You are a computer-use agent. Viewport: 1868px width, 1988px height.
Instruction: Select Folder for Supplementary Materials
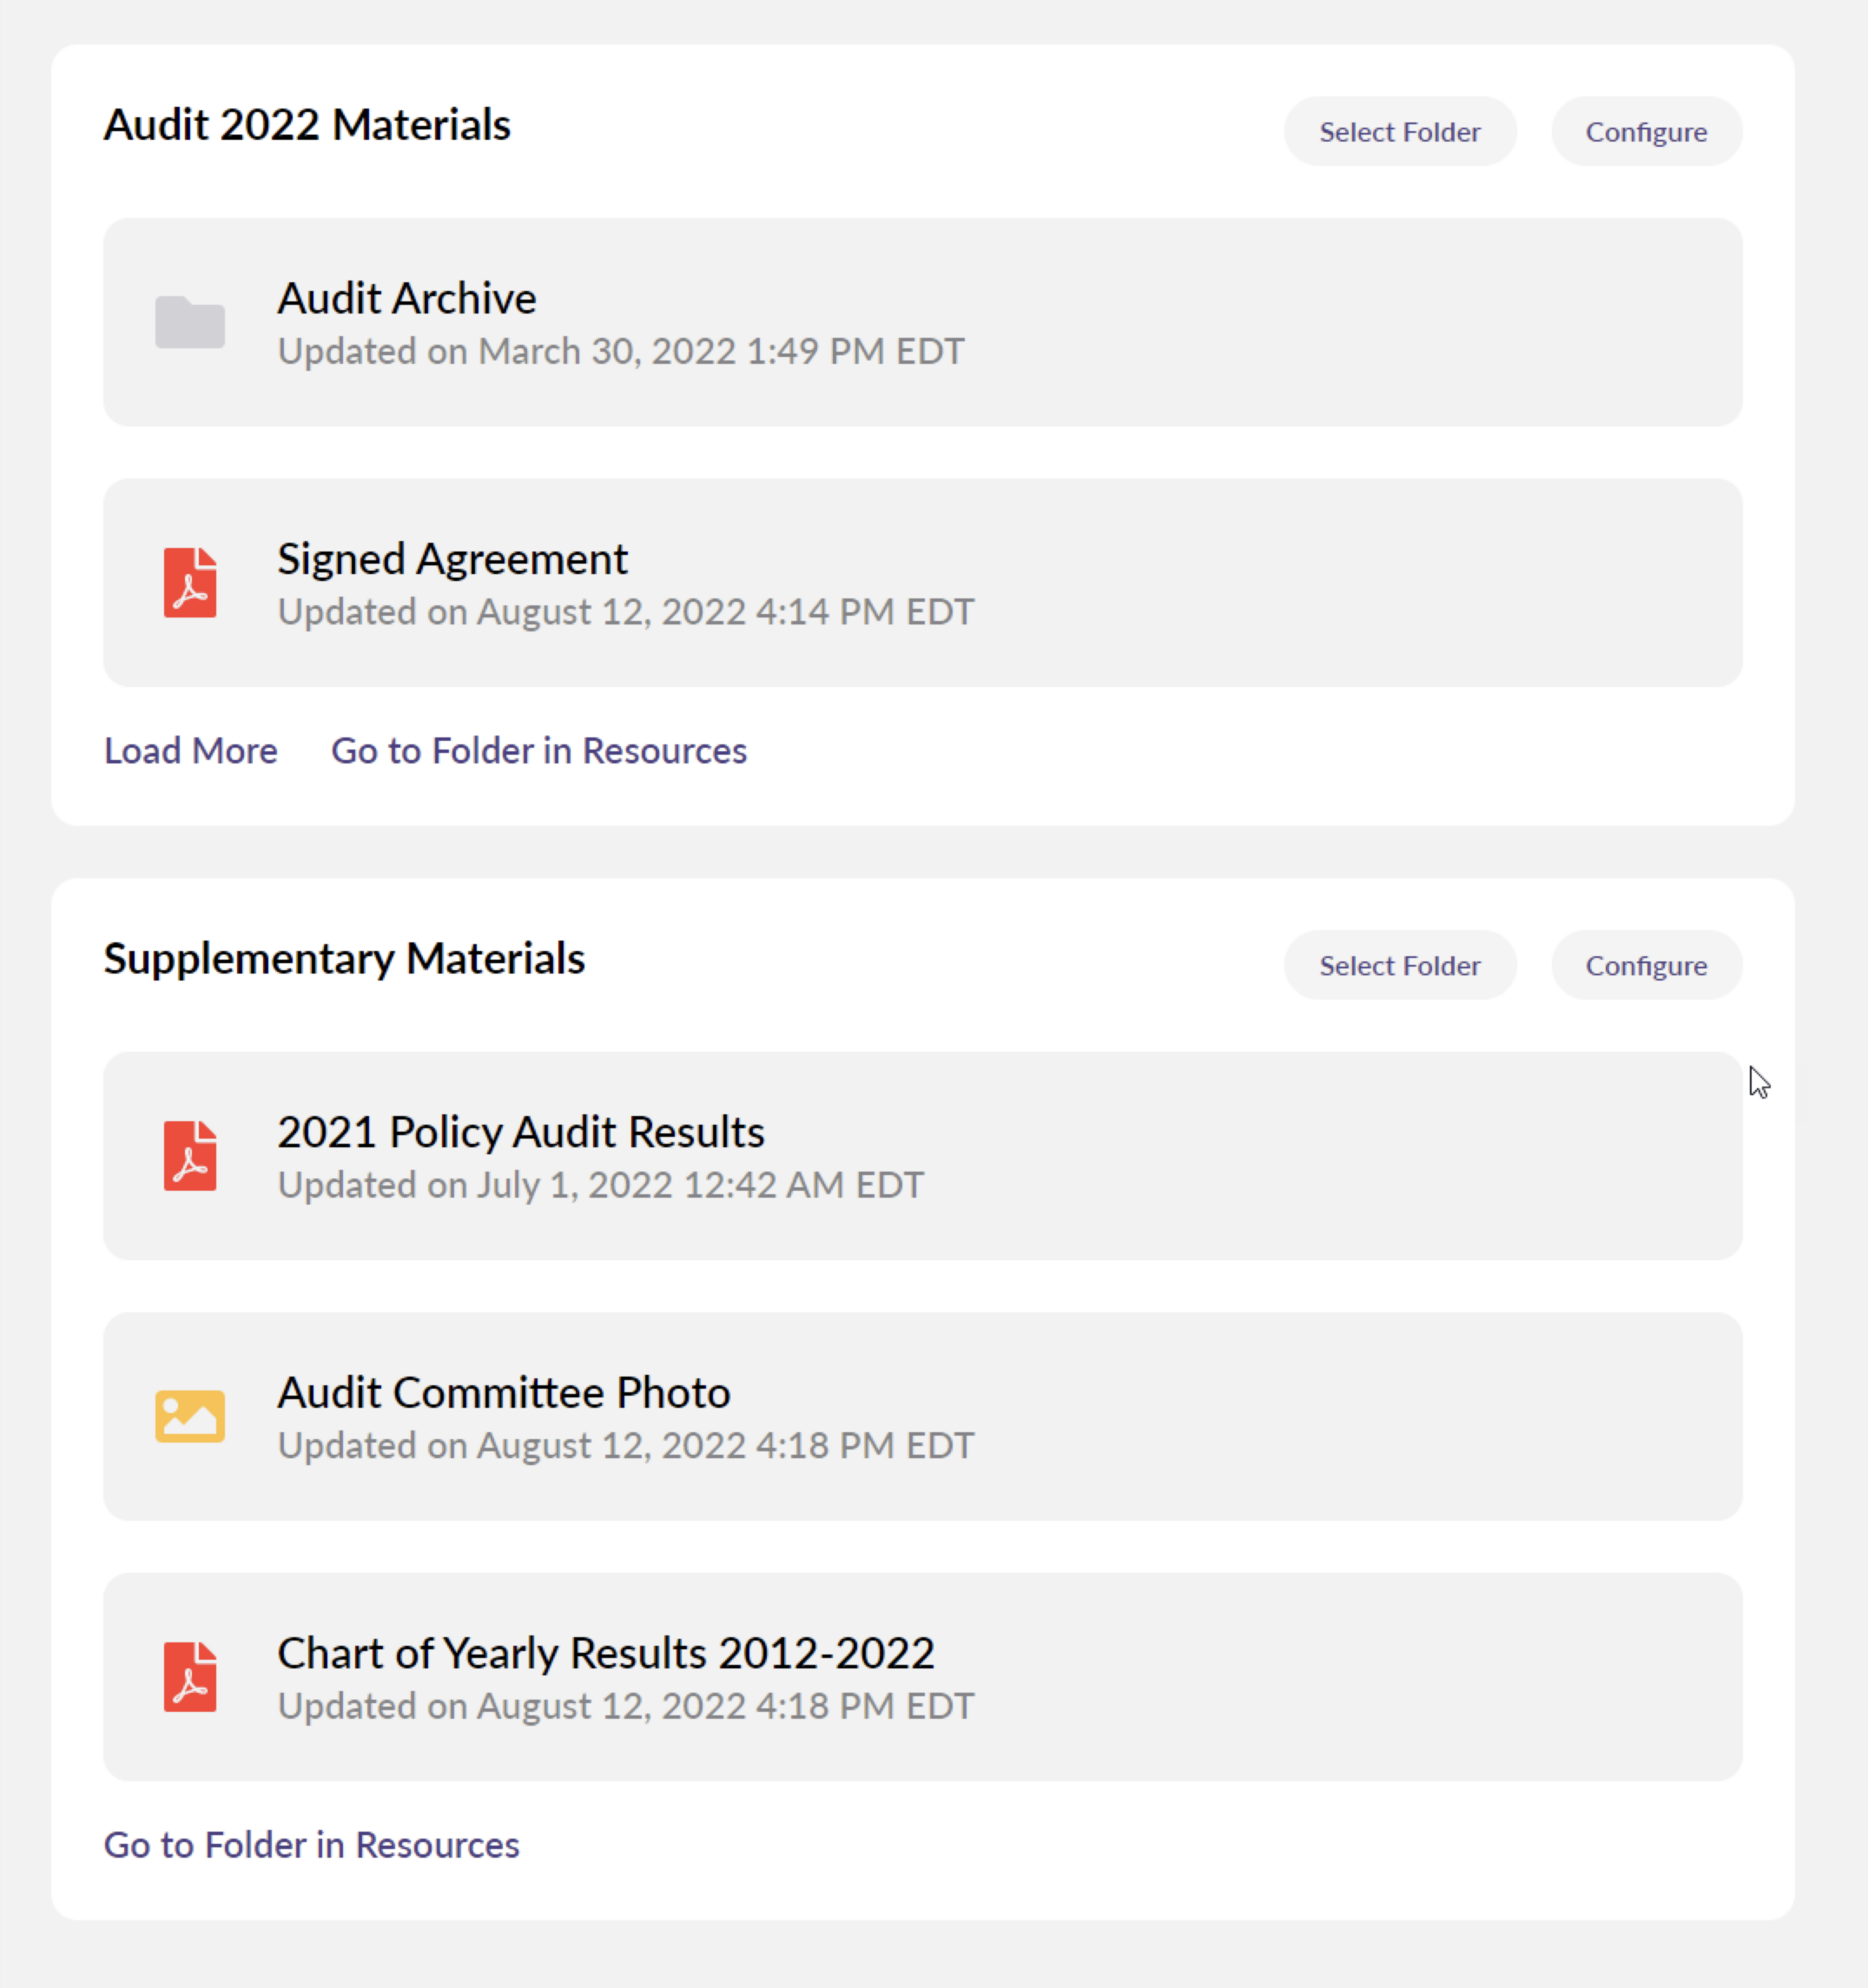1399,965
